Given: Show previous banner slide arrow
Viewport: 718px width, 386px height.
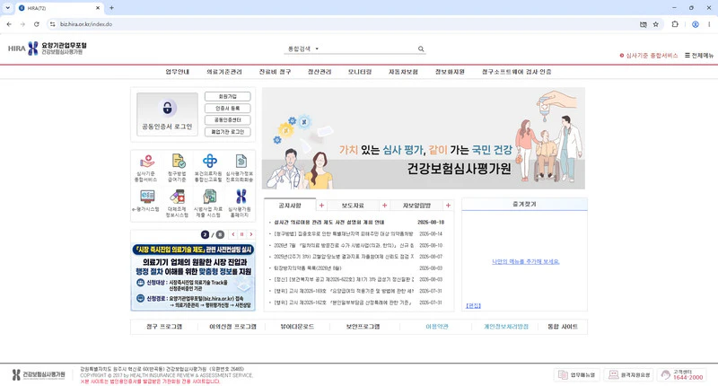Looking at the screenshot, I should click(x=233, y=234).
